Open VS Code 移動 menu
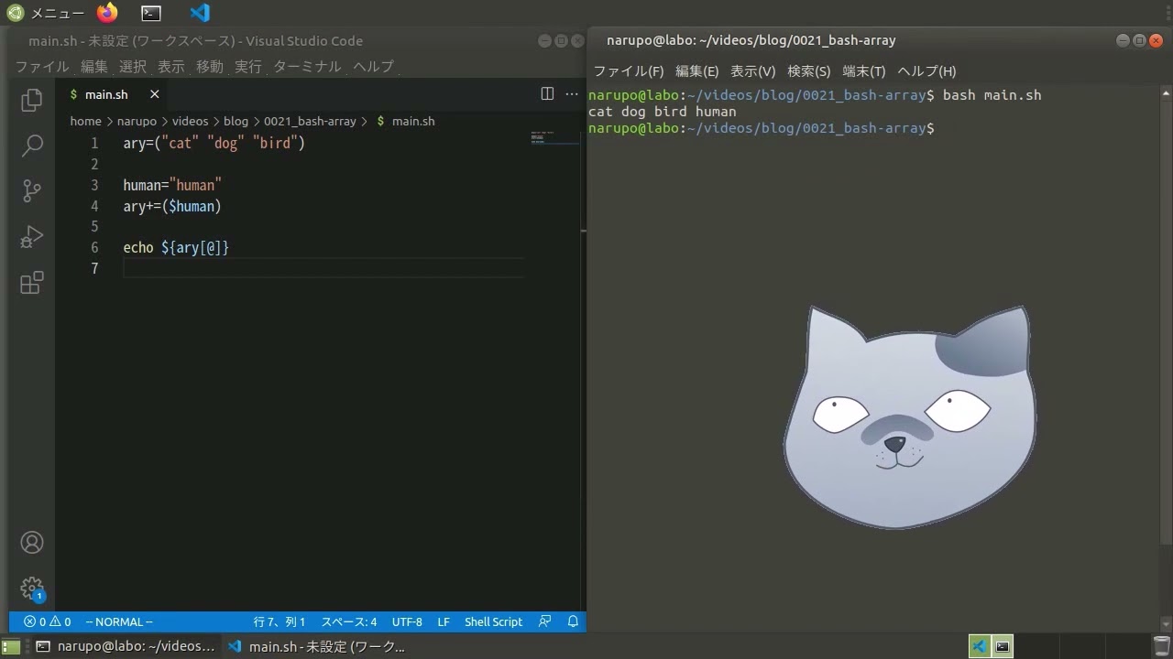 210,66
